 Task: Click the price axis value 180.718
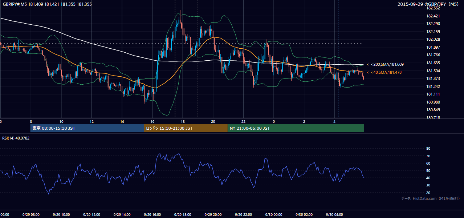click(x=433, y=118)
